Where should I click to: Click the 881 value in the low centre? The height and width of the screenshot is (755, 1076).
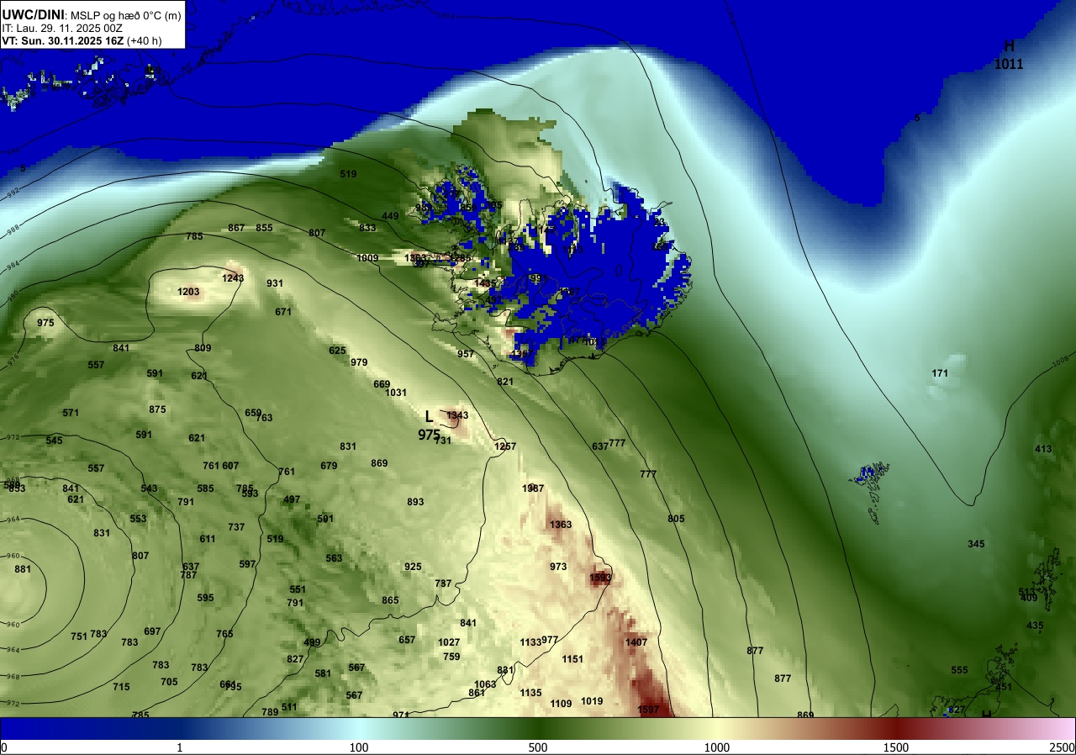coord(23,569)
